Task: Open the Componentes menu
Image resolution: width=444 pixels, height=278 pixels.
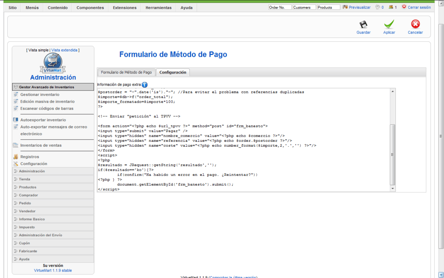Action: pyautogui.click(x=90, y=8)
